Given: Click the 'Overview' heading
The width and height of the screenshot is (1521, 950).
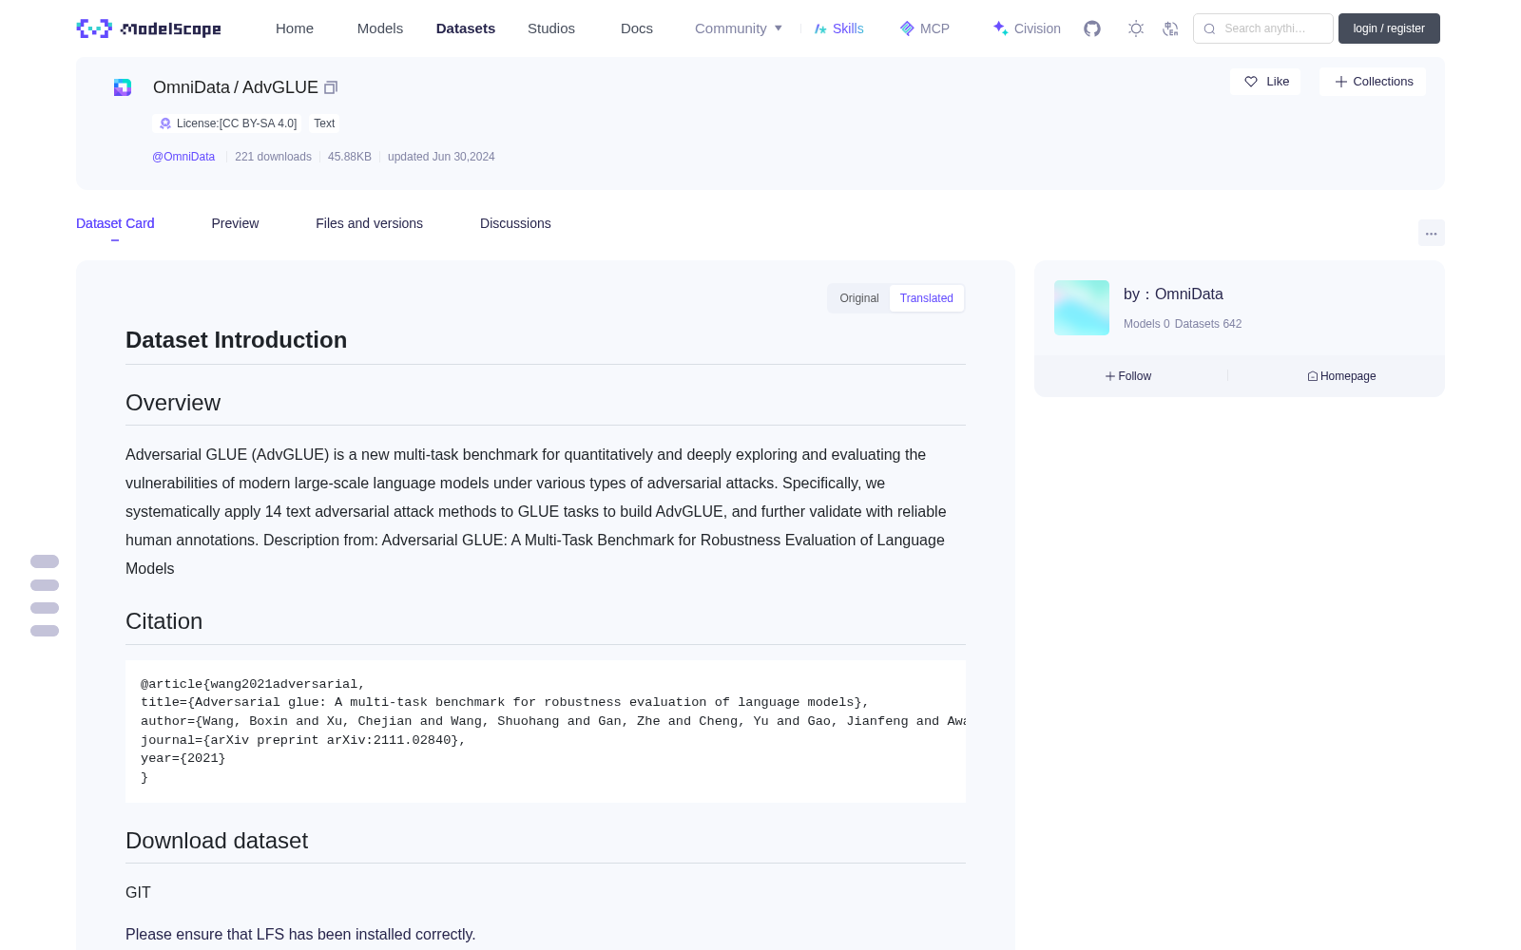Looking at the screenshot, I should pos(173,403).
